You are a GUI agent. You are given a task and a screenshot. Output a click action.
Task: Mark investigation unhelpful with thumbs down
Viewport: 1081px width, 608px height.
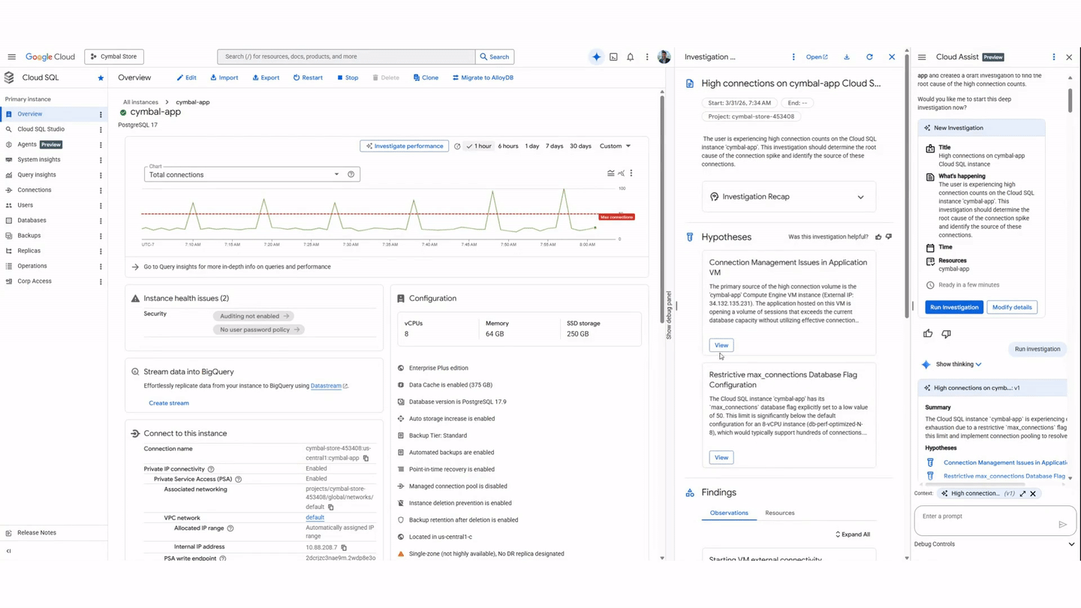[x=889, y=237]
